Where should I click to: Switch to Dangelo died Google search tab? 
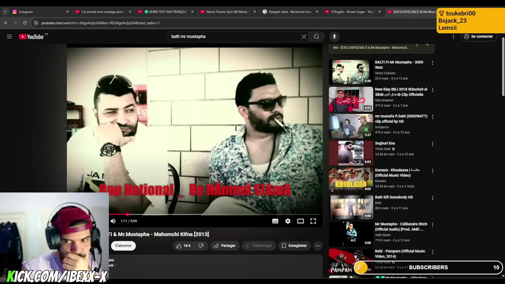point(290,12)
